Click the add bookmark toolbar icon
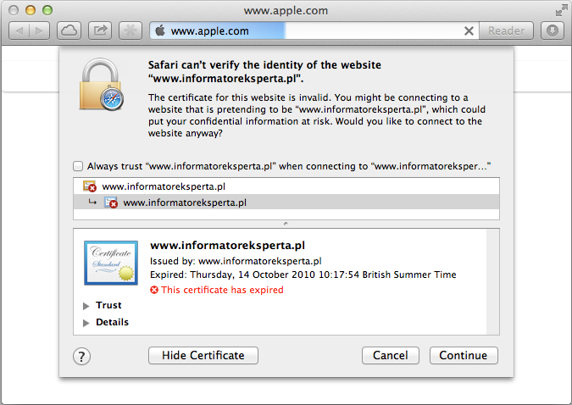This screenshot has width=572, height=405. coord(131,31)
